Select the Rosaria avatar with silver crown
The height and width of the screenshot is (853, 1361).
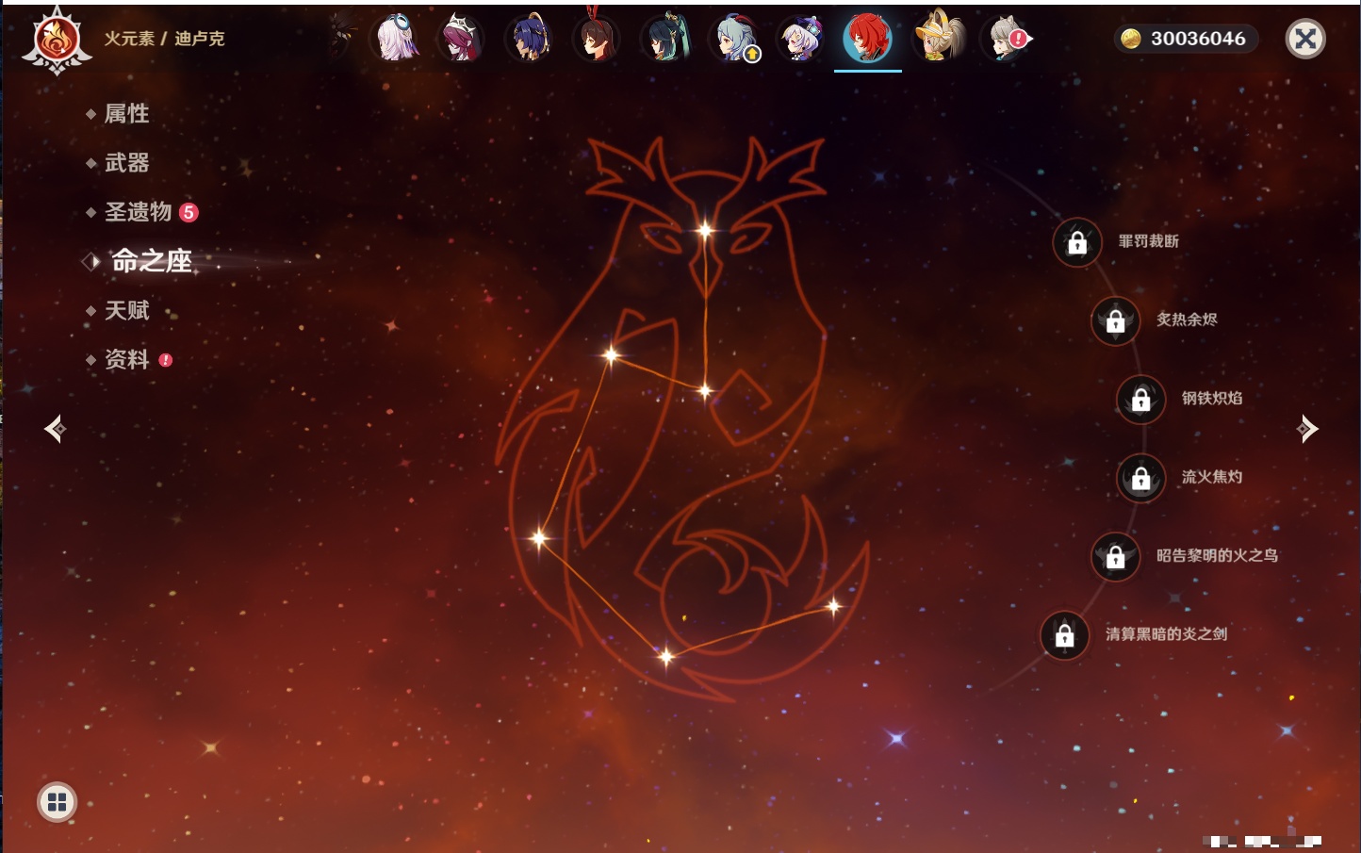tap(462, 39)
